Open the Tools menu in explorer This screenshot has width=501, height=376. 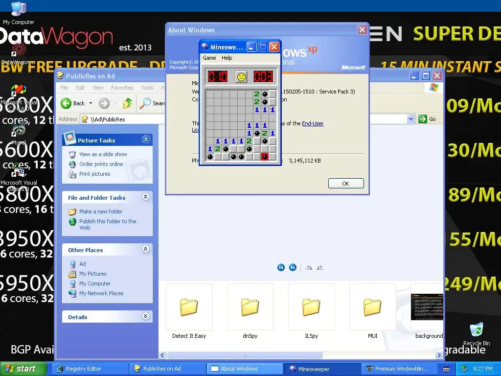click(x=147, y=88)
